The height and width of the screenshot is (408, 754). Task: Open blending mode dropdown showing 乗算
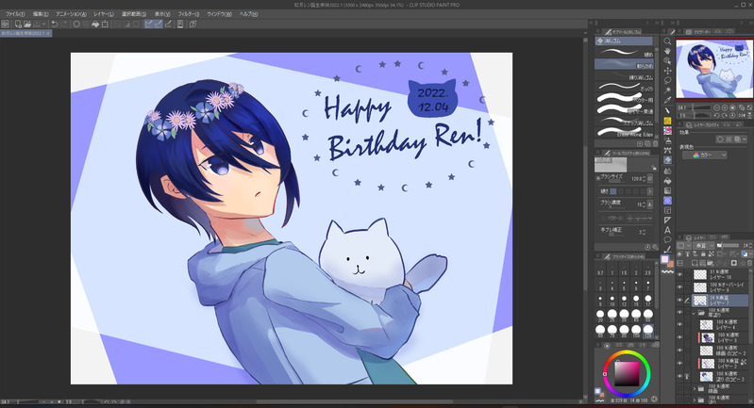[x=703, y=245]
